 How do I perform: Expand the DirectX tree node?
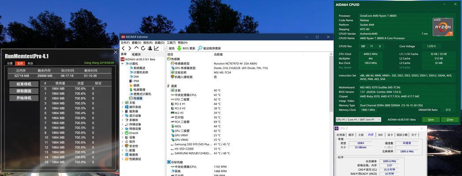(123, 133)
